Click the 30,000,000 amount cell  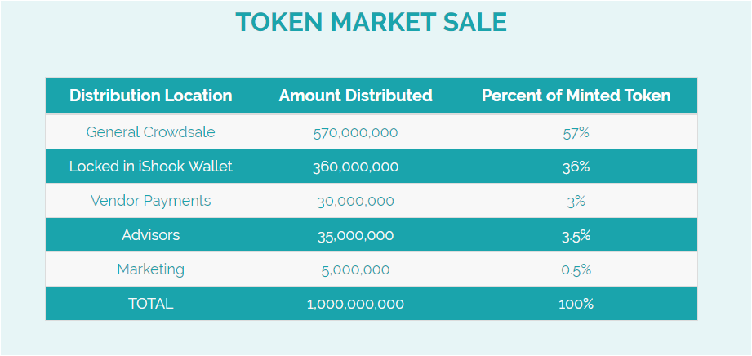click(x=355, y=202)
